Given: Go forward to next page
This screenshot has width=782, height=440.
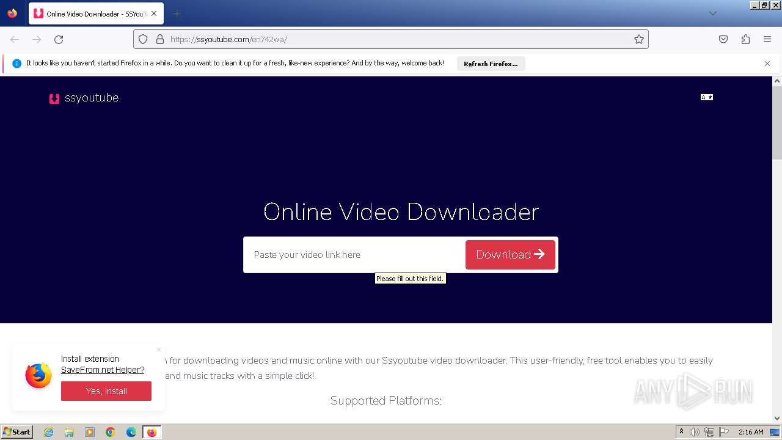Looking at the screenshot, I should click(x=37, y=39).
